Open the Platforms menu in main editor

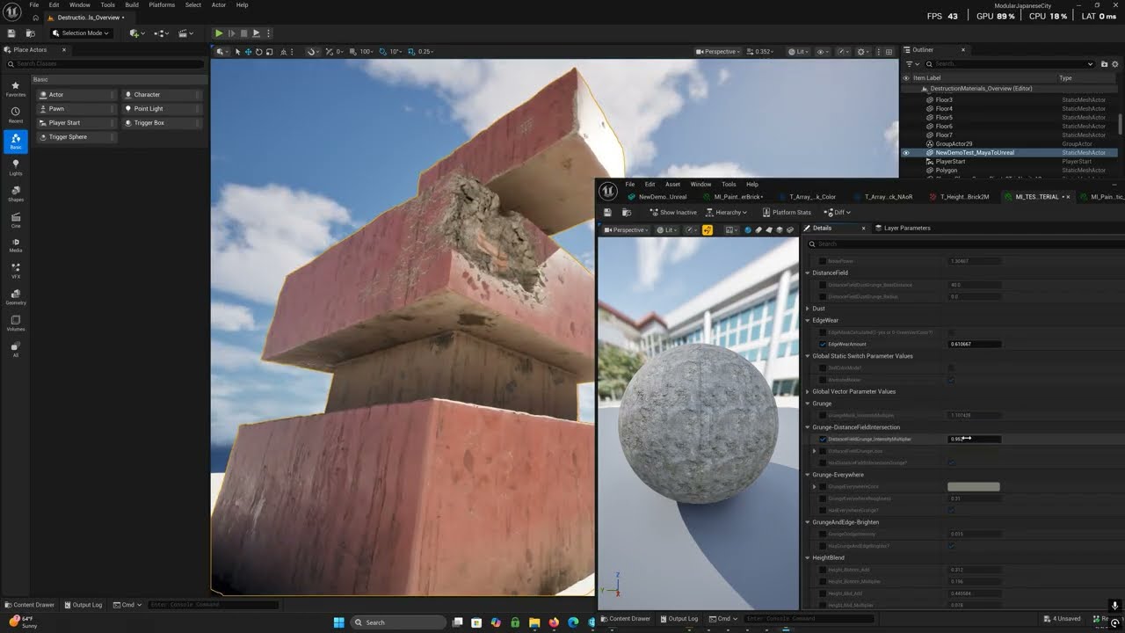point(162,4)
